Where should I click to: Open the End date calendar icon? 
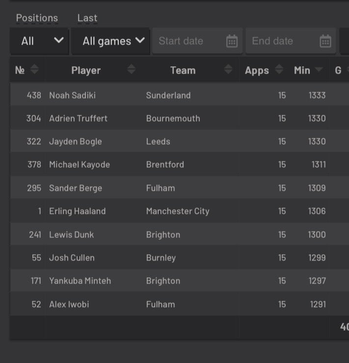(x=325, y=41)
